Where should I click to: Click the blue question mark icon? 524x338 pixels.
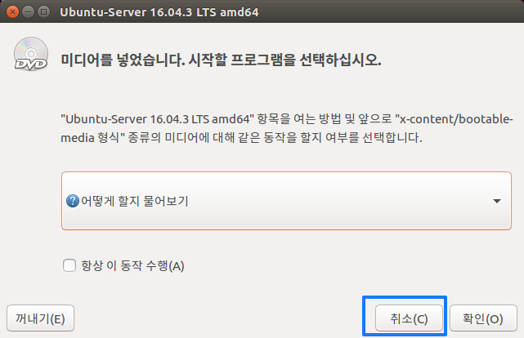73,201
